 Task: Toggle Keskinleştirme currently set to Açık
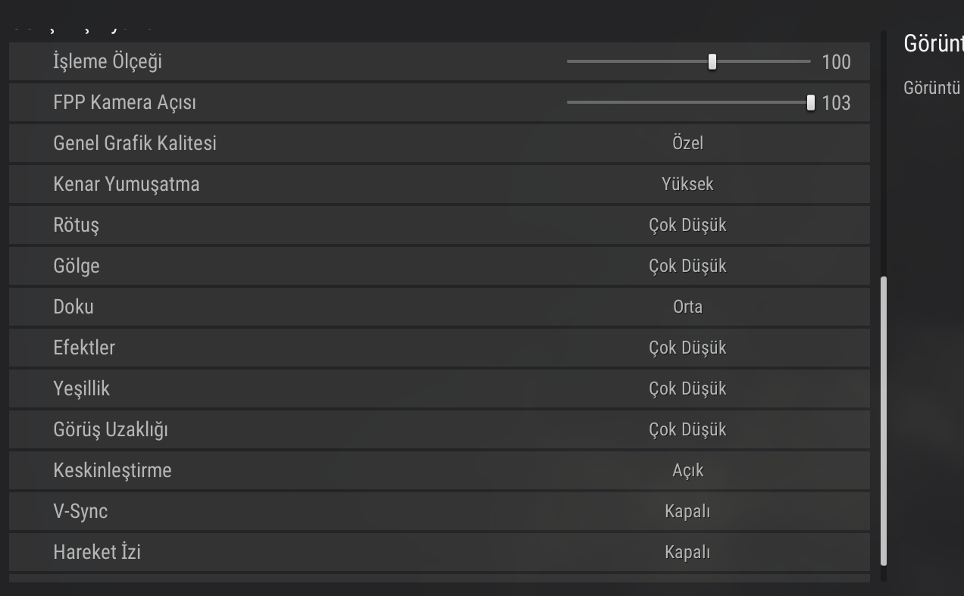(x=687, y=470)
